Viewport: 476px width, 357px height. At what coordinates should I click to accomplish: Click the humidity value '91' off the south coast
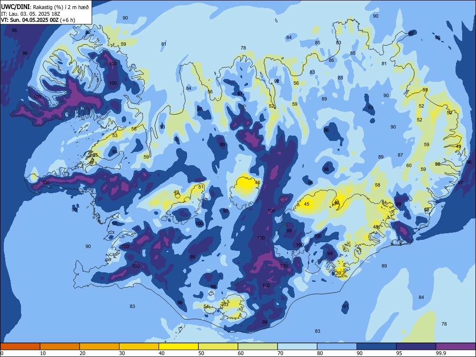click(346, 306)
